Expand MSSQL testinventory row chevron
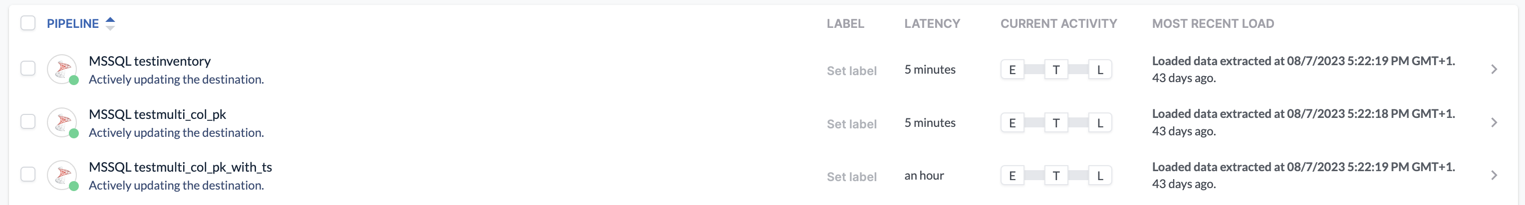The image size is (1525, 205). click(x=1494, y=69)
